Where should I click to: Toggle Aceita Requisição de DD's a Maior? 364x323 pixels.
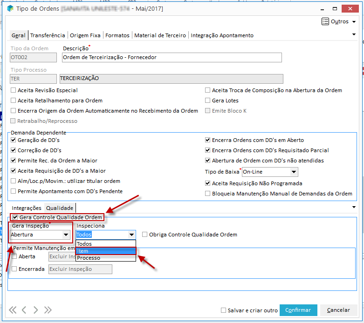pyautogui.click(x=13, y=170)
